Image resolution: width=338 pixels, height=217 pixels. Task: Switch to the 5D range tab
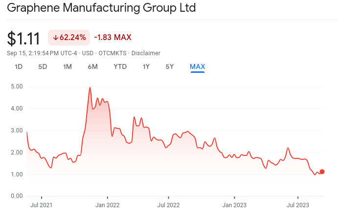[43, 66]
